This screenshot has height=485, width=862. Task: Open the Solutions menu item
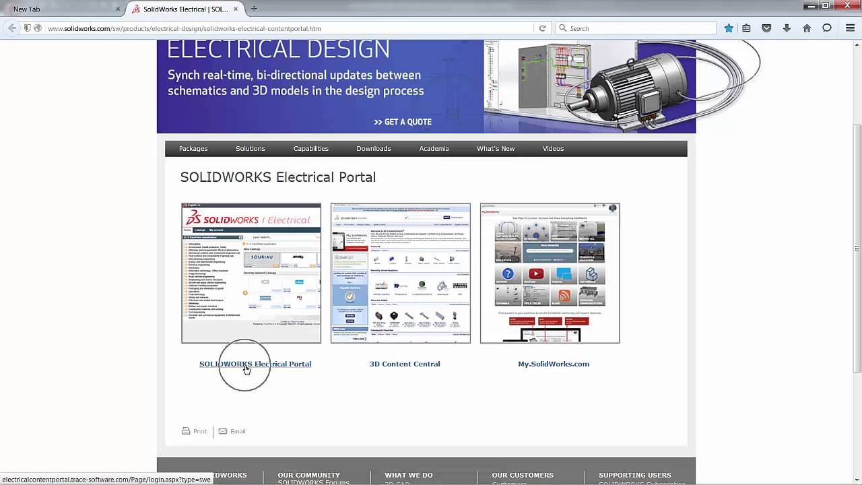pos(251,149)
